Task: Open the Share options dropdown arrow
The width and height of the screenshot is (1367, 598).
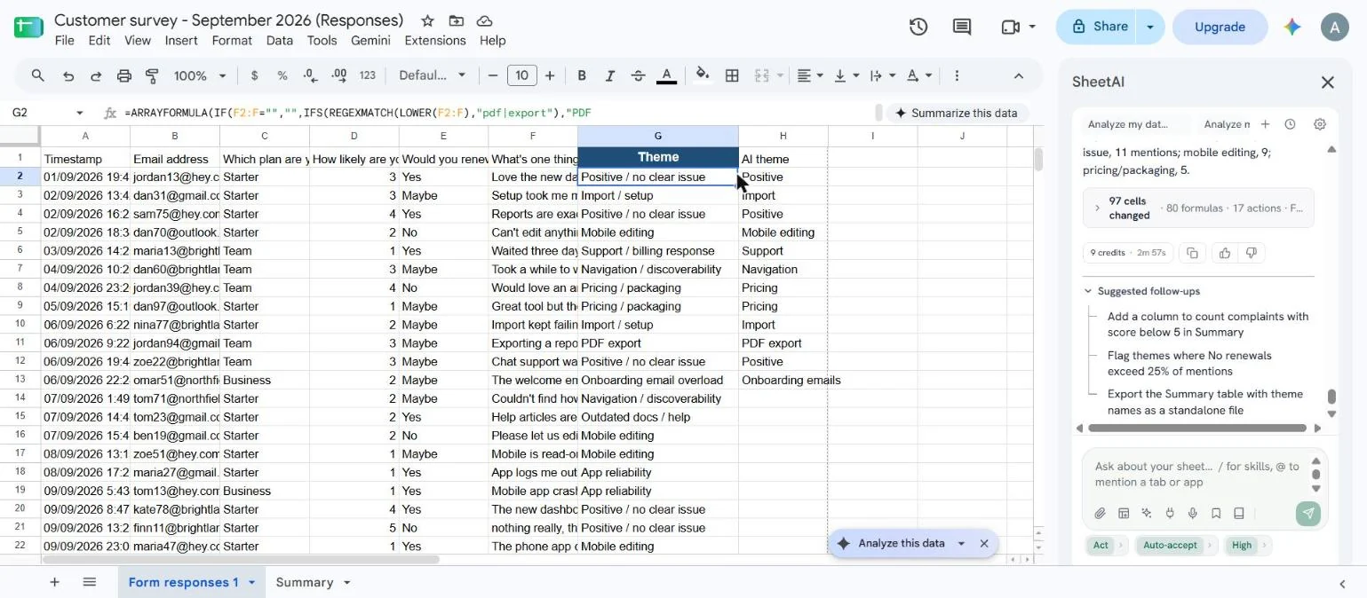Action: tap(1150, 27)
